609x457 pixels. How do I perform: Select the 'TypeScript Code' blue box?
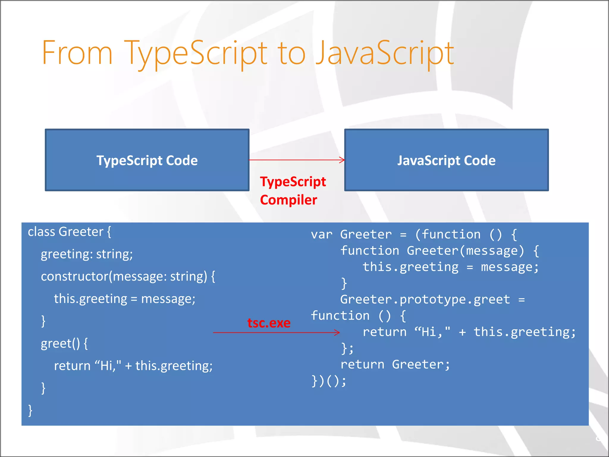point(147,160)
